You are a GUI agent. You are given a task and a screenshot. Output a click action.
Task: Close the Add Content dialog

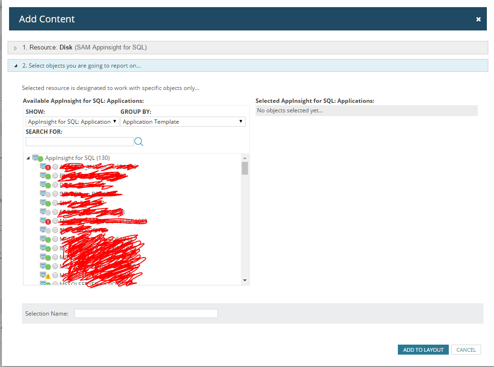478,19
